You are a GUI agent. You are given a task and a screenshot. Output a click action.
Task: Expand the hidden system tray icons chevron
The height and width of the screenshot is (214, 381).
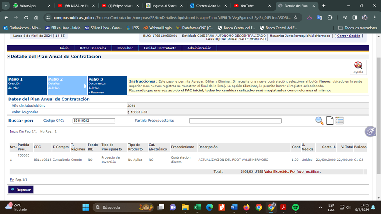point(321,207)
